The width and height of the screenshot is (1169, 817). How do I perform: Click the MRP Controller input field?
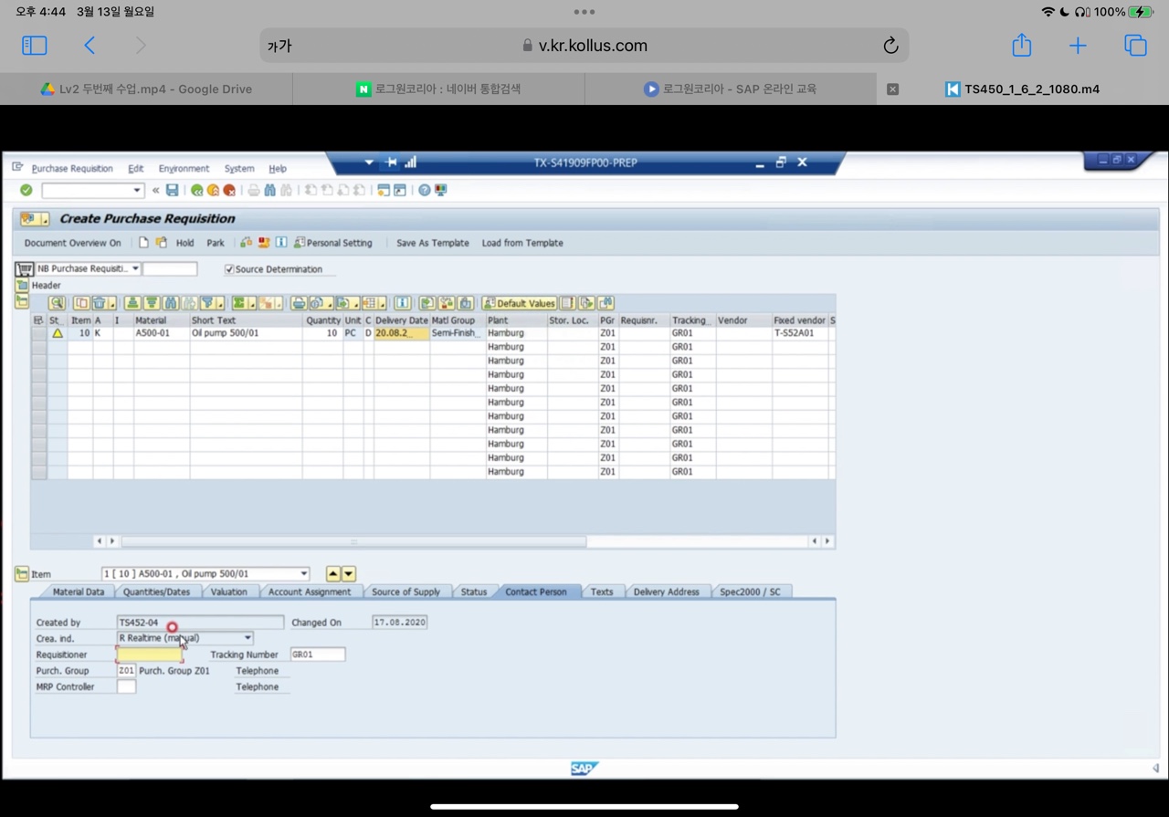tap(127, 686)
